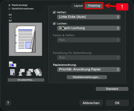134x111 pixels.
Task: Click the document with chart icon
Action: click(12, 72)
